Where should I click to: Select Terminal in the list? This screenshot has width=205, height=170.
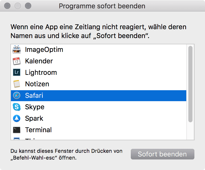99,130
